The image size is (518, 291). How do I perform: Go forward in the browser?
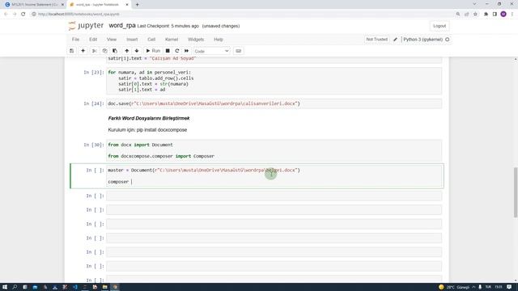(15, 15)
